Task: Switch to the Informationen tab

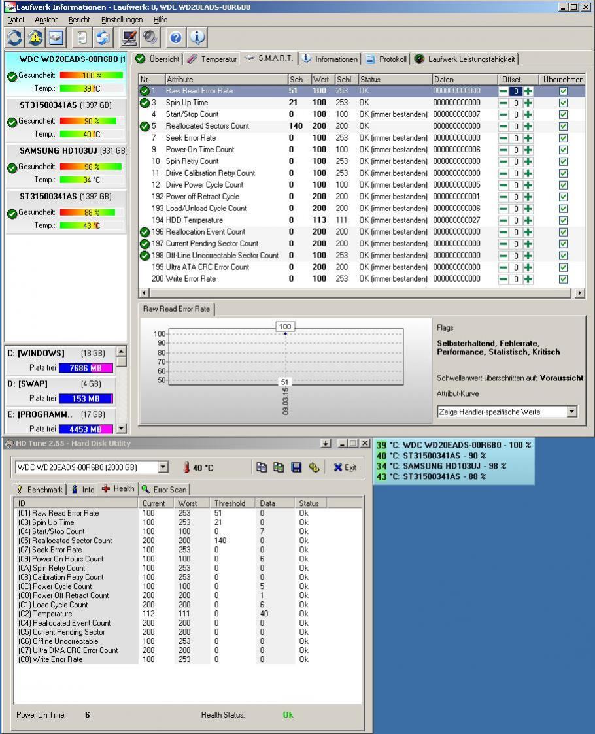Action: 330,59
